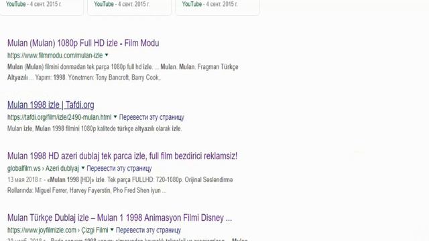Open Mulan 1998 HD azeri dublaj result
The height and width of the screenshot is (241, 429).
point(122,156)
